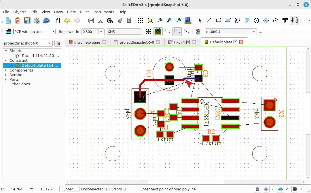Open the 3D view icon

(x=188, y=20)
